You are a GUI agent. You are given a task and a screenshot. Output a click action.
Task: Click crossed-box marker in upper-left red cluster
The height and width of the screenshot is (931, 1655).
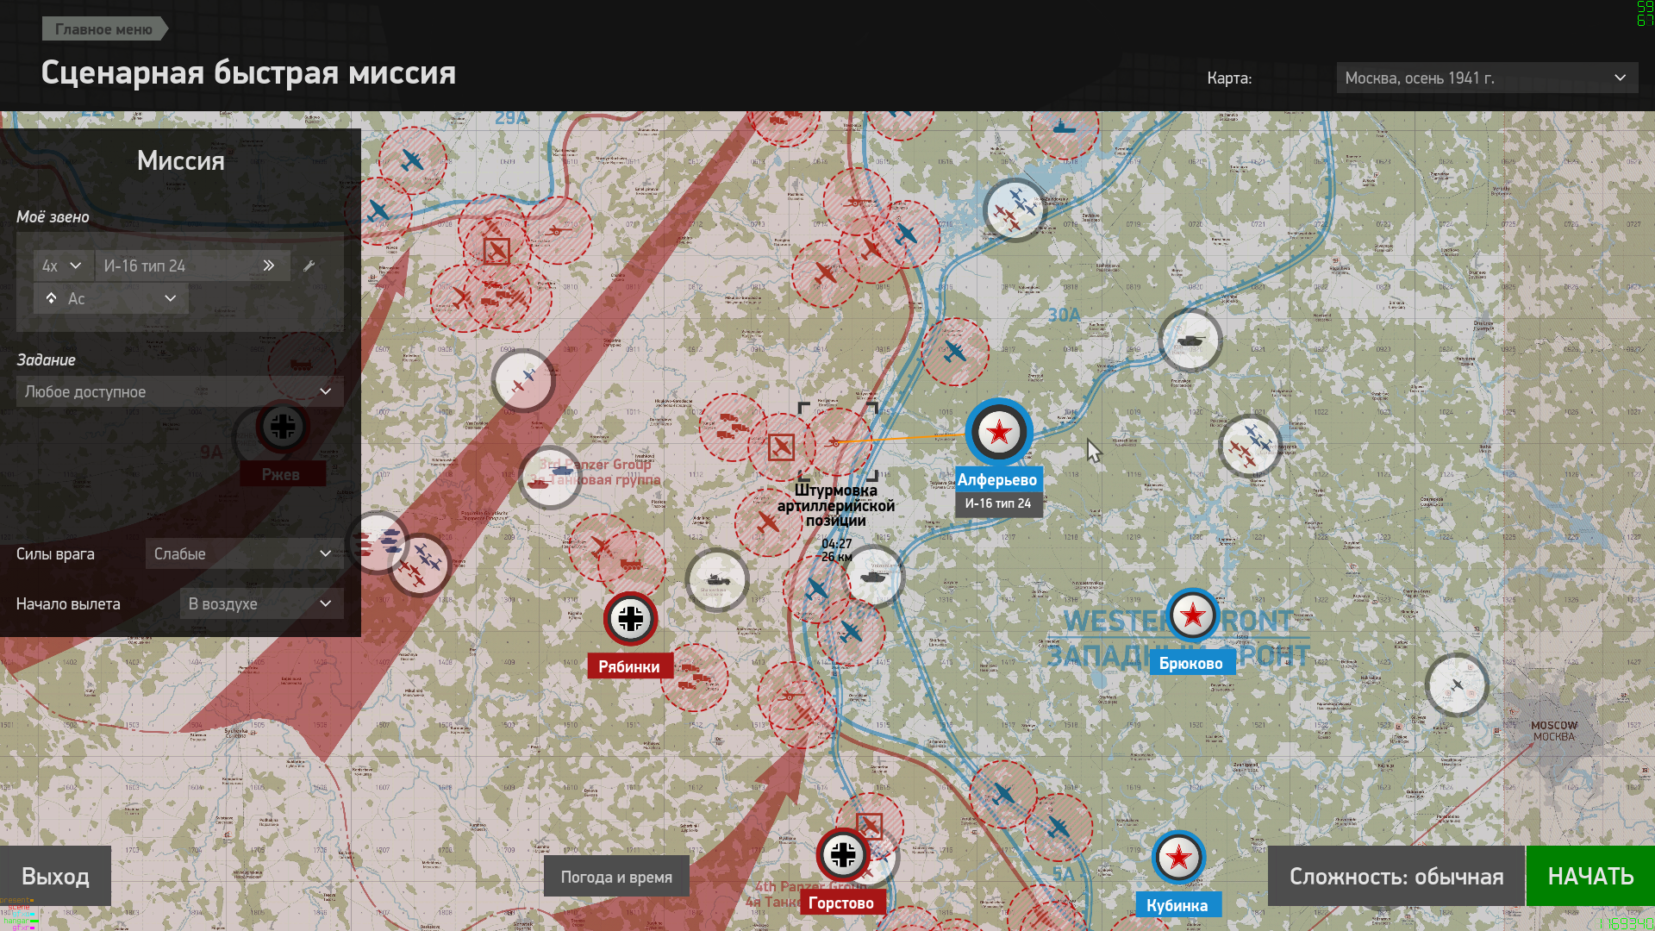coord(496,251)
